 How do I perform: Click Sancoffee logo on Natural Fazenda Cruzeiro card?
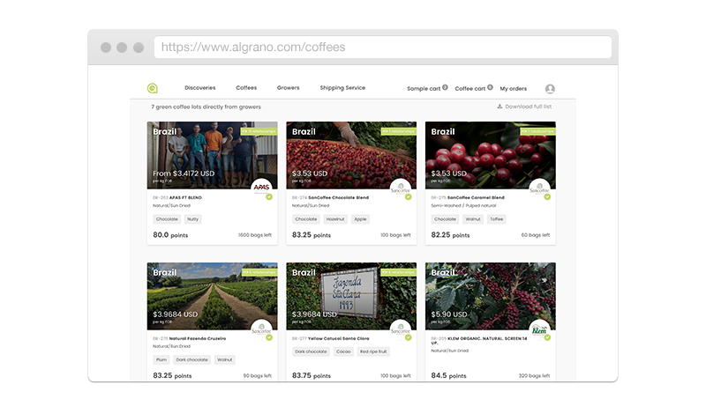pyautogui.click(x=261, y=329)
